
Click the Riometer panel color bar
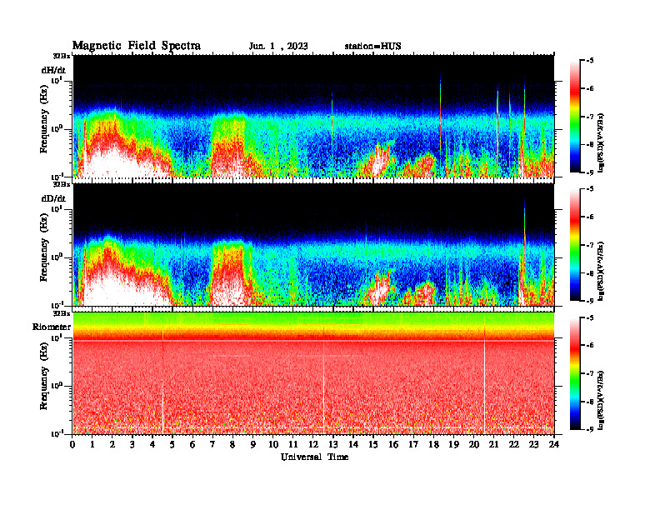pos(575,373)
